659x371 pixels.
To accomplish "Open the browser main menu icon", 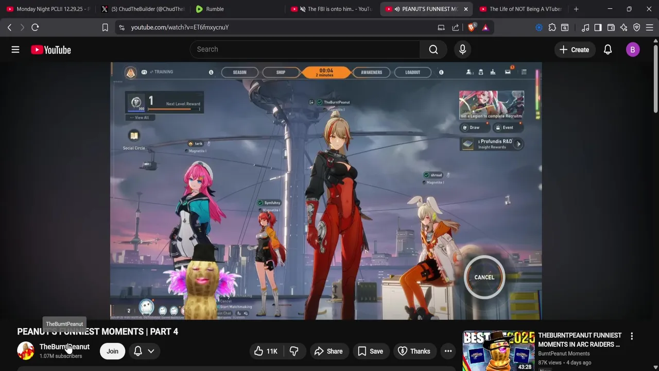I will (650, 27).
